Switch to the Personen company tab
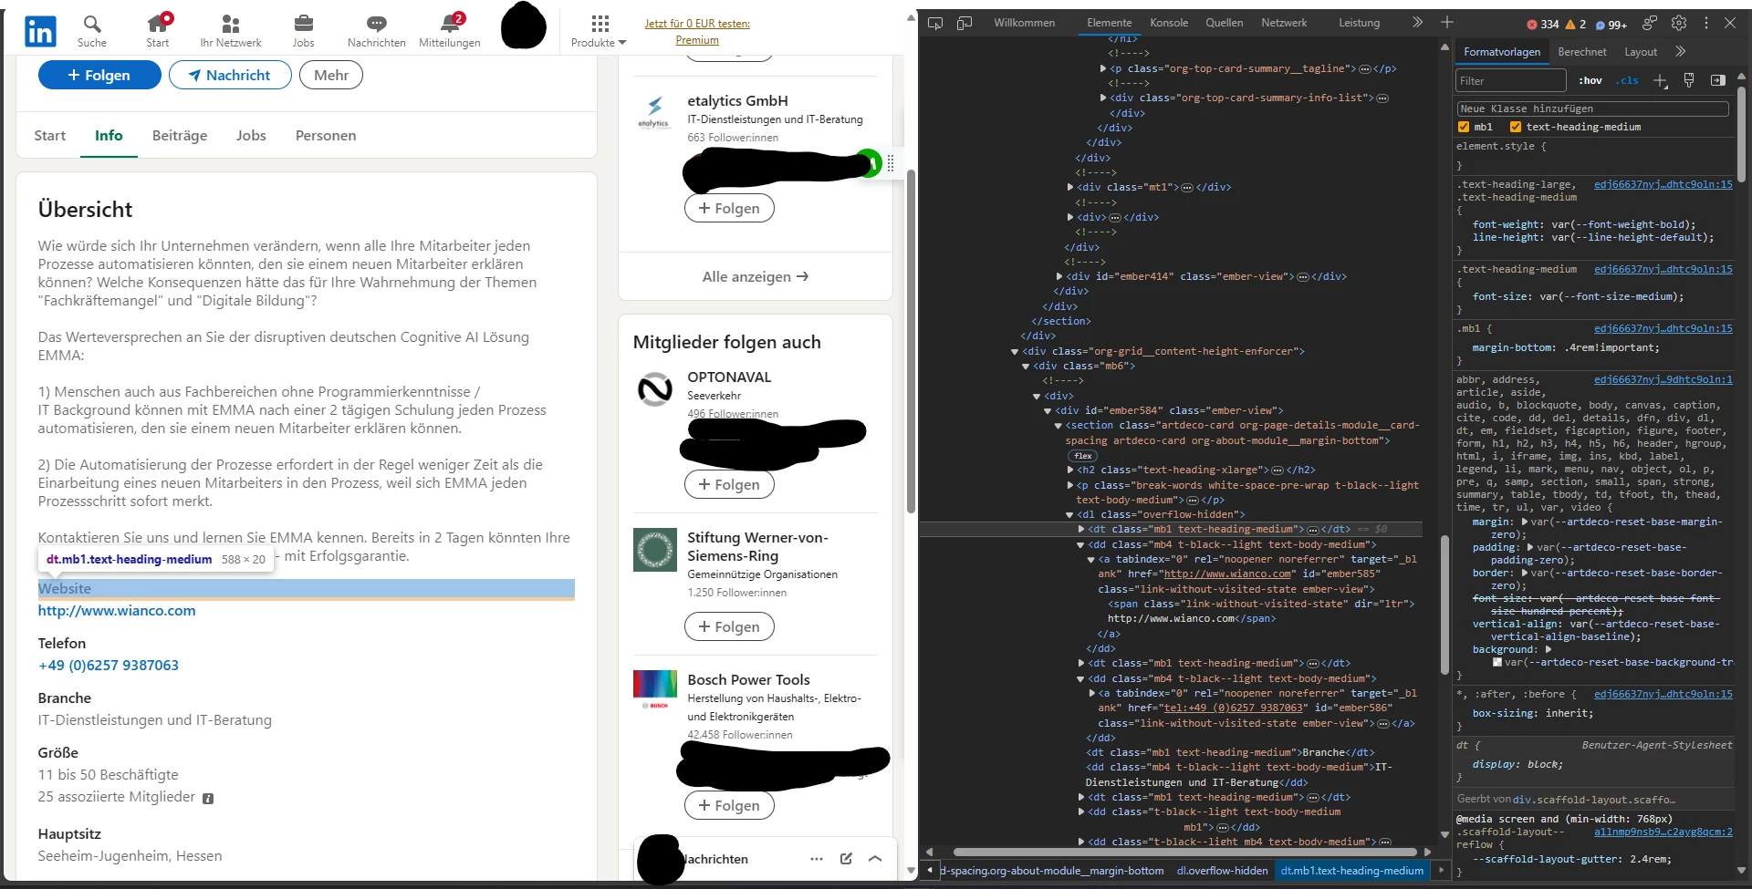 click(x=326, y=136)
